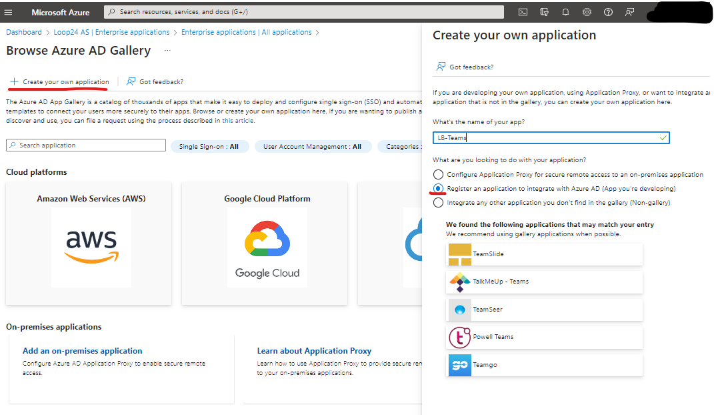714x415 pixels.
Task: Click the Teamgo app icon
Action: click(x=460, y=366)
